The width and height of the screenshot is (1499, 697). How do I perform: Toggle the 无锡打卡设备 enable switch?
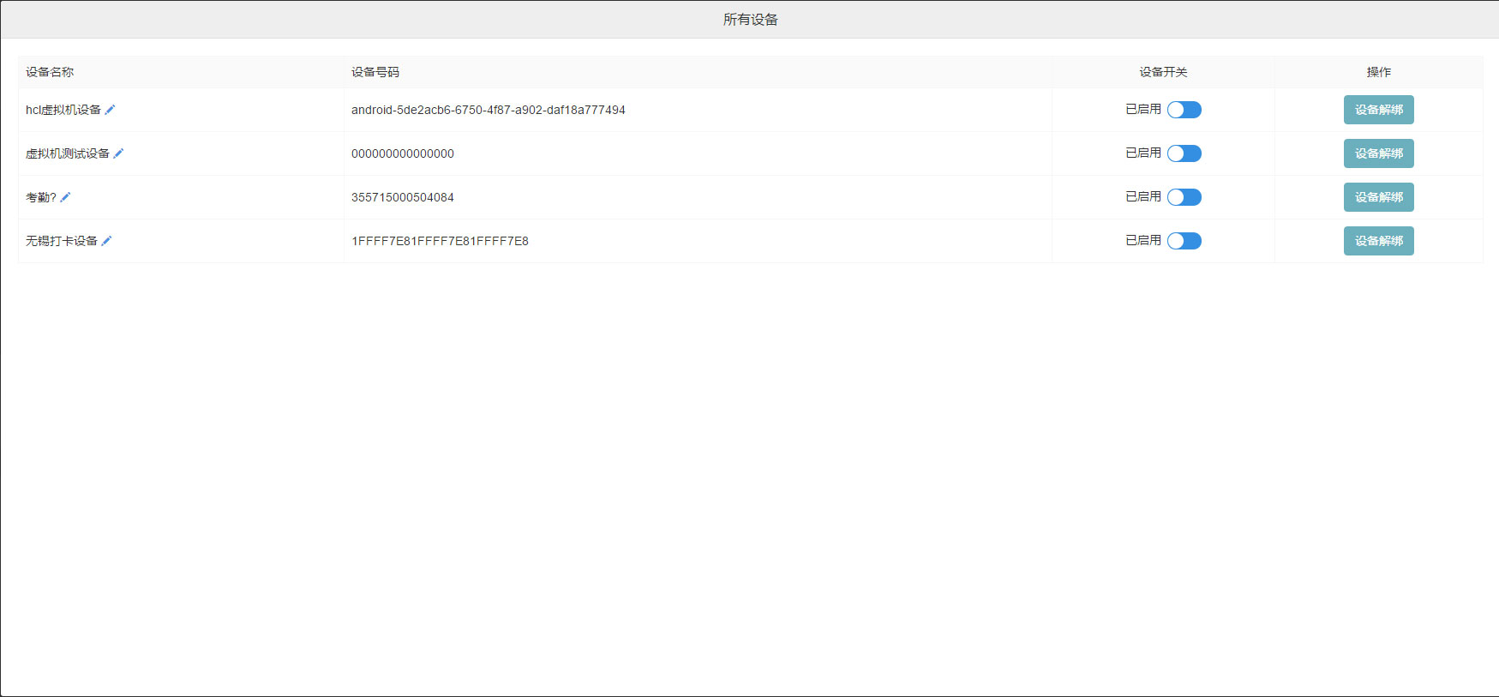(x=1184, y=241)
